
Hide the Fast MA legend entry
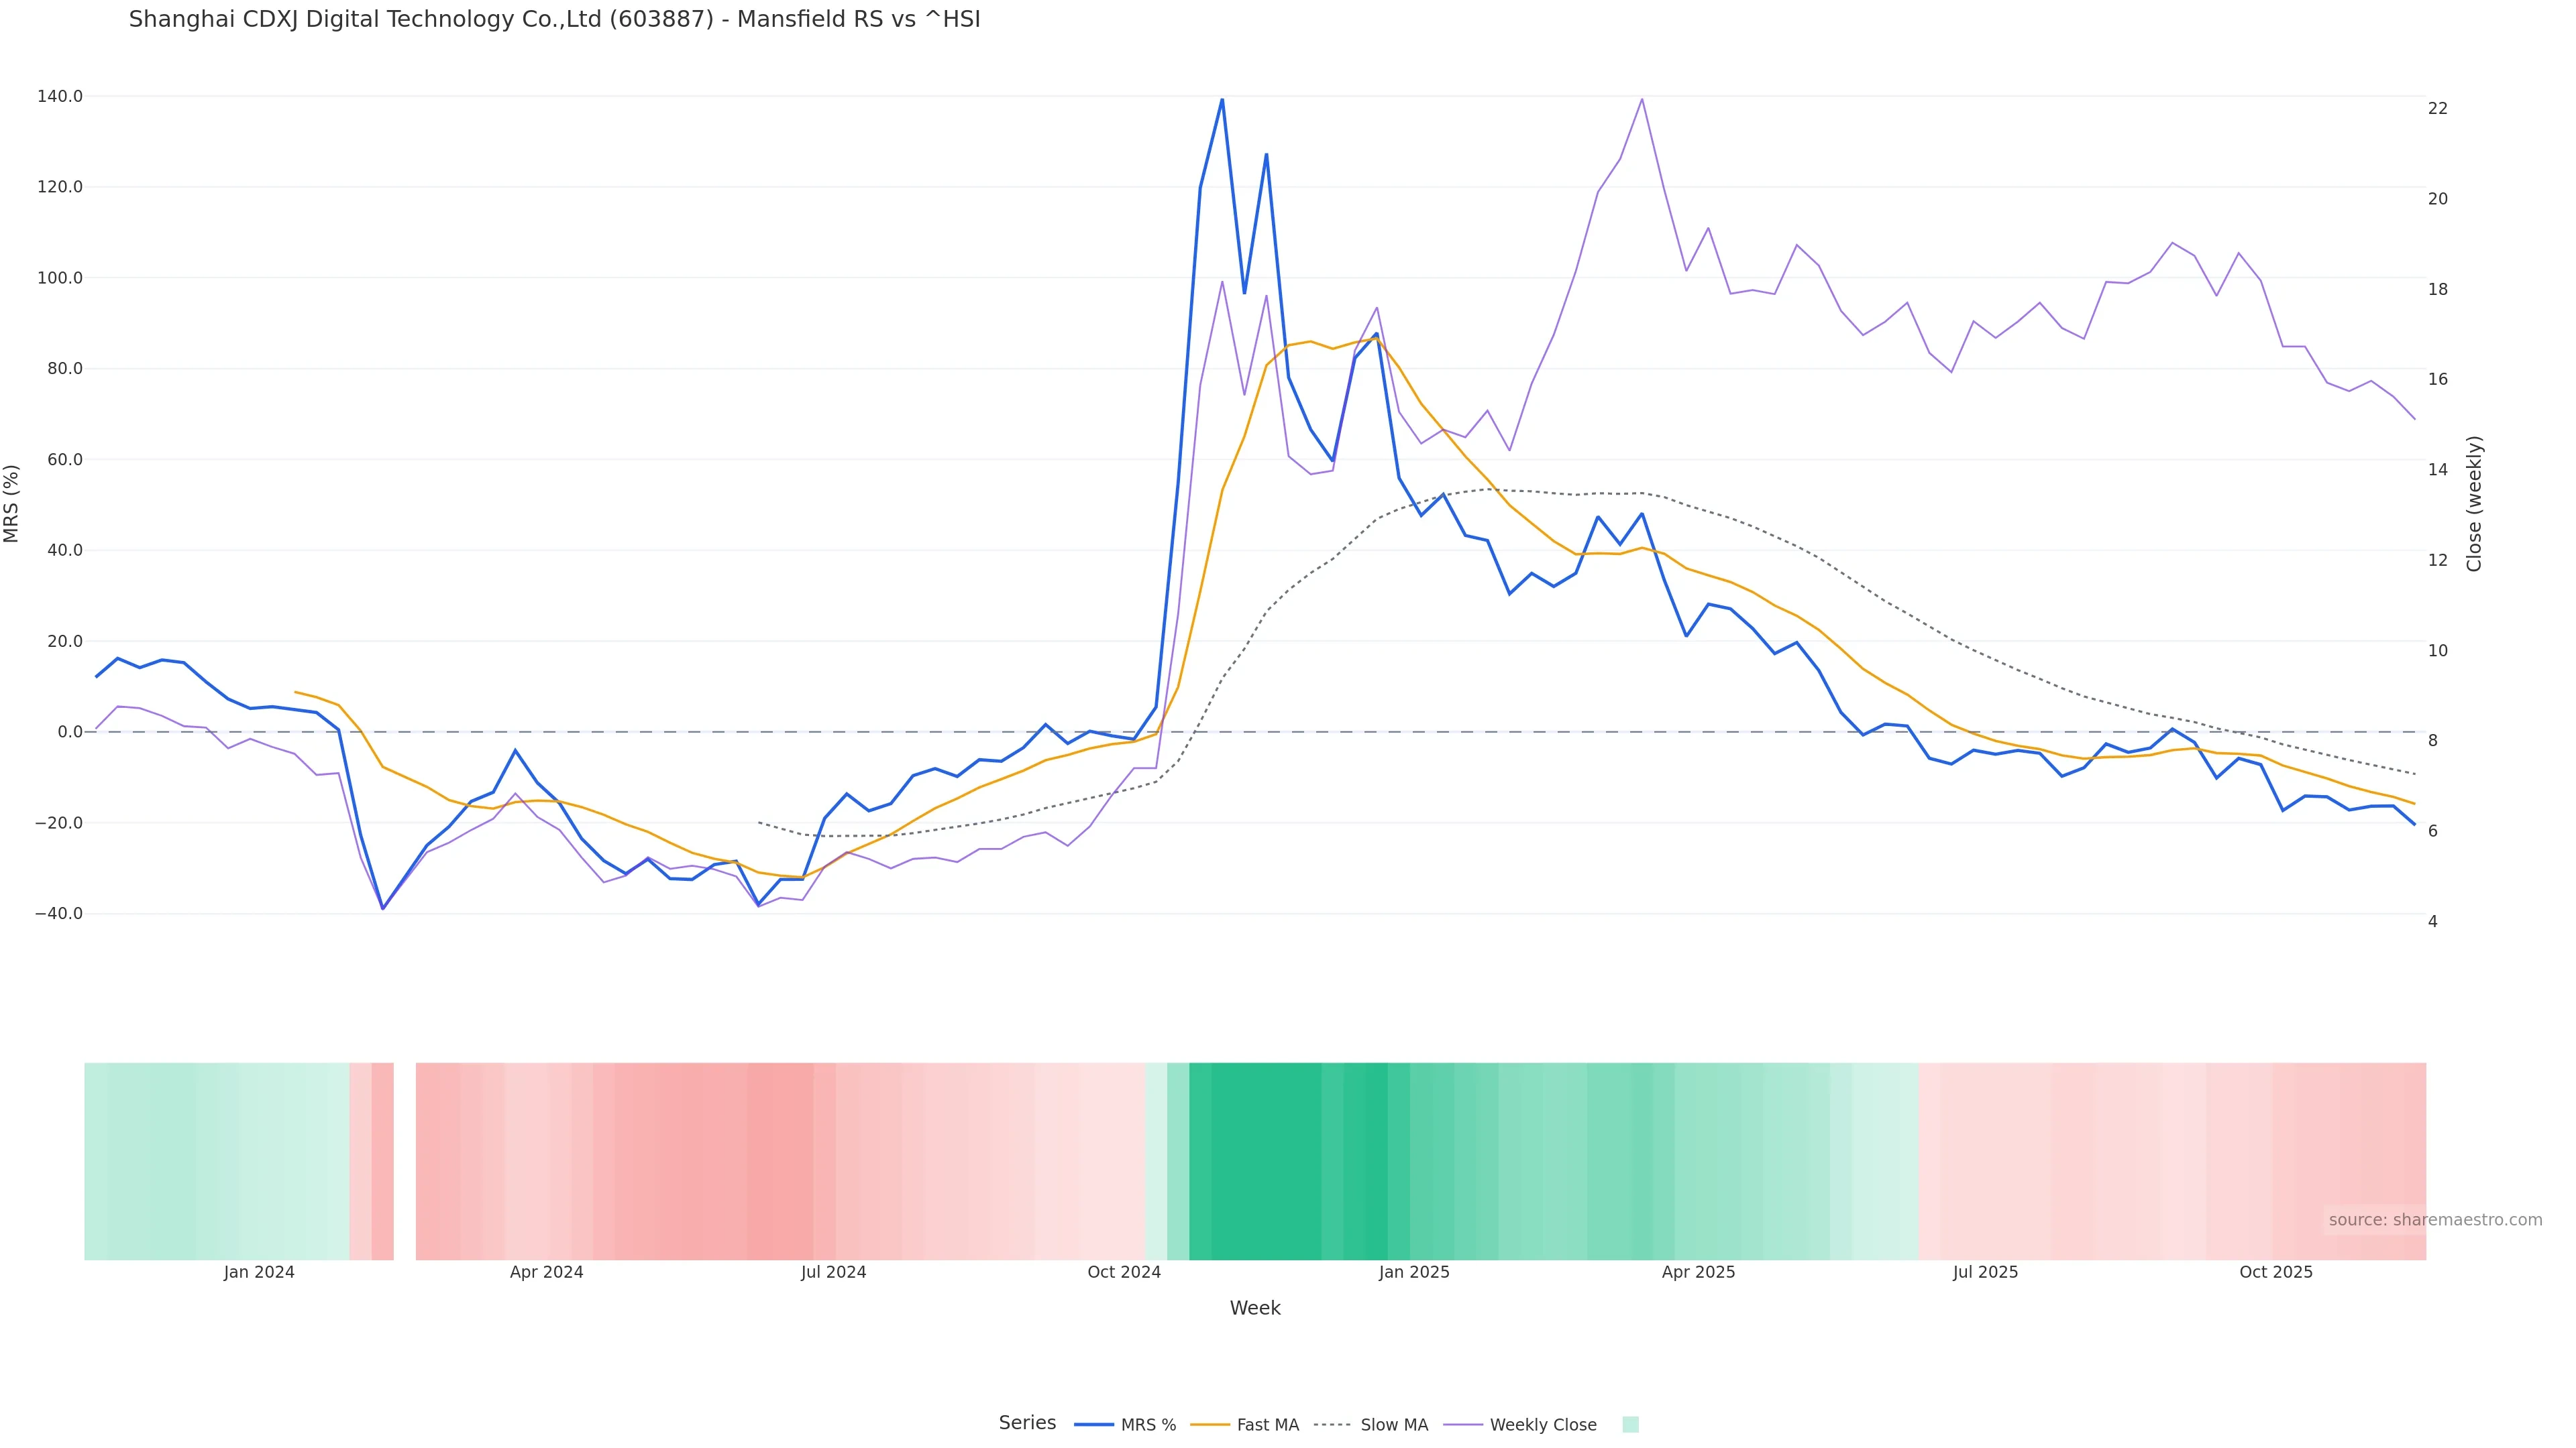pos(1267,1425)
